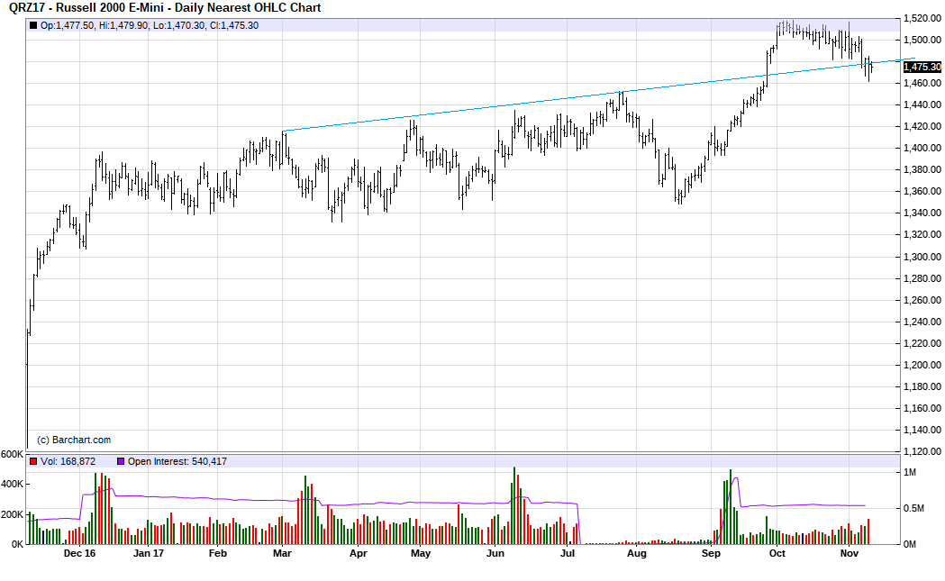Click the Vol: 168,872 label
The width and height of the screenshot is (945, 581).
(68, 462)
